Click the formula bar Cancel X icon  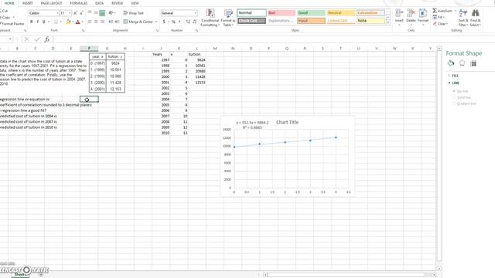[26, 39]
